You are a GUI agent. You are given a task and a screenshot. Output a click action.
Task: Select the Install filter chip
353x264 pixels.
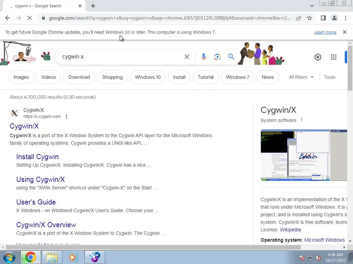pos(179,77)
